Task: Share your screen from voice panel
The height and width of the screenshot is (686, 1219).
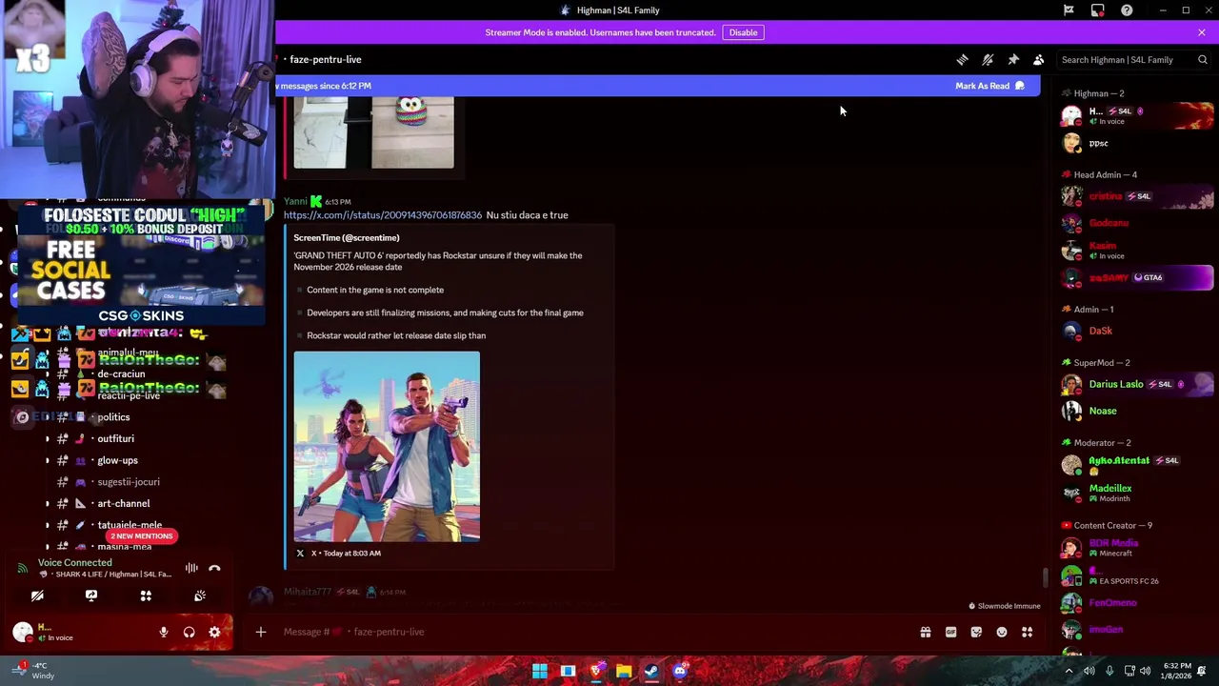Action: click(91, 595)
